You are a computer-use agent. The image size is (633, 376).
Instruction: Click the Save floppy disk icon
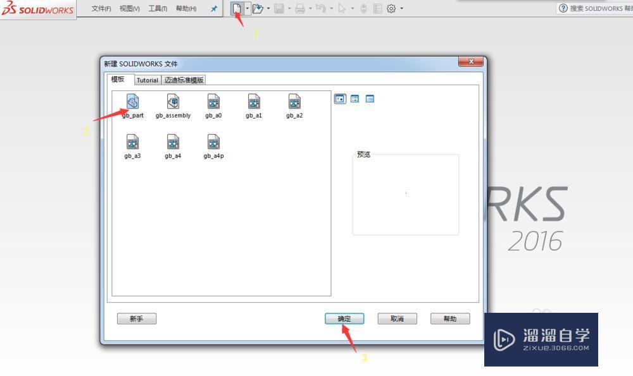click(279, 8)
